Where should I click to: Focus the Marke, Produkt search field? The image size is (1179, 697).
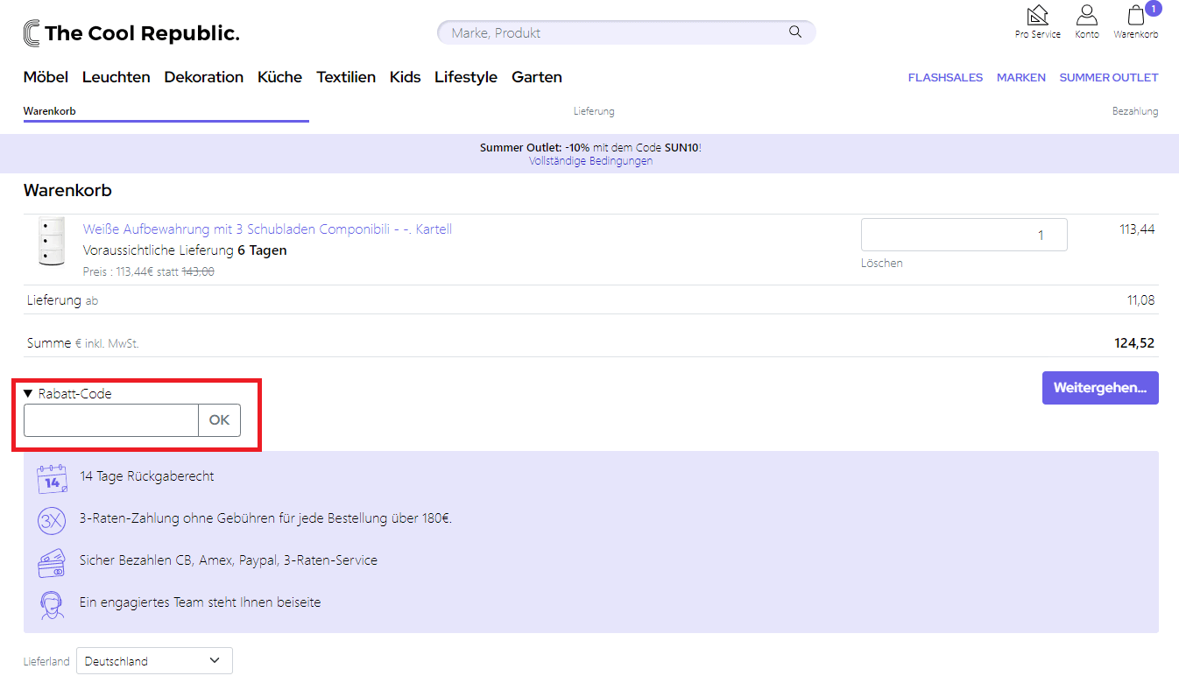click(626, 32)
